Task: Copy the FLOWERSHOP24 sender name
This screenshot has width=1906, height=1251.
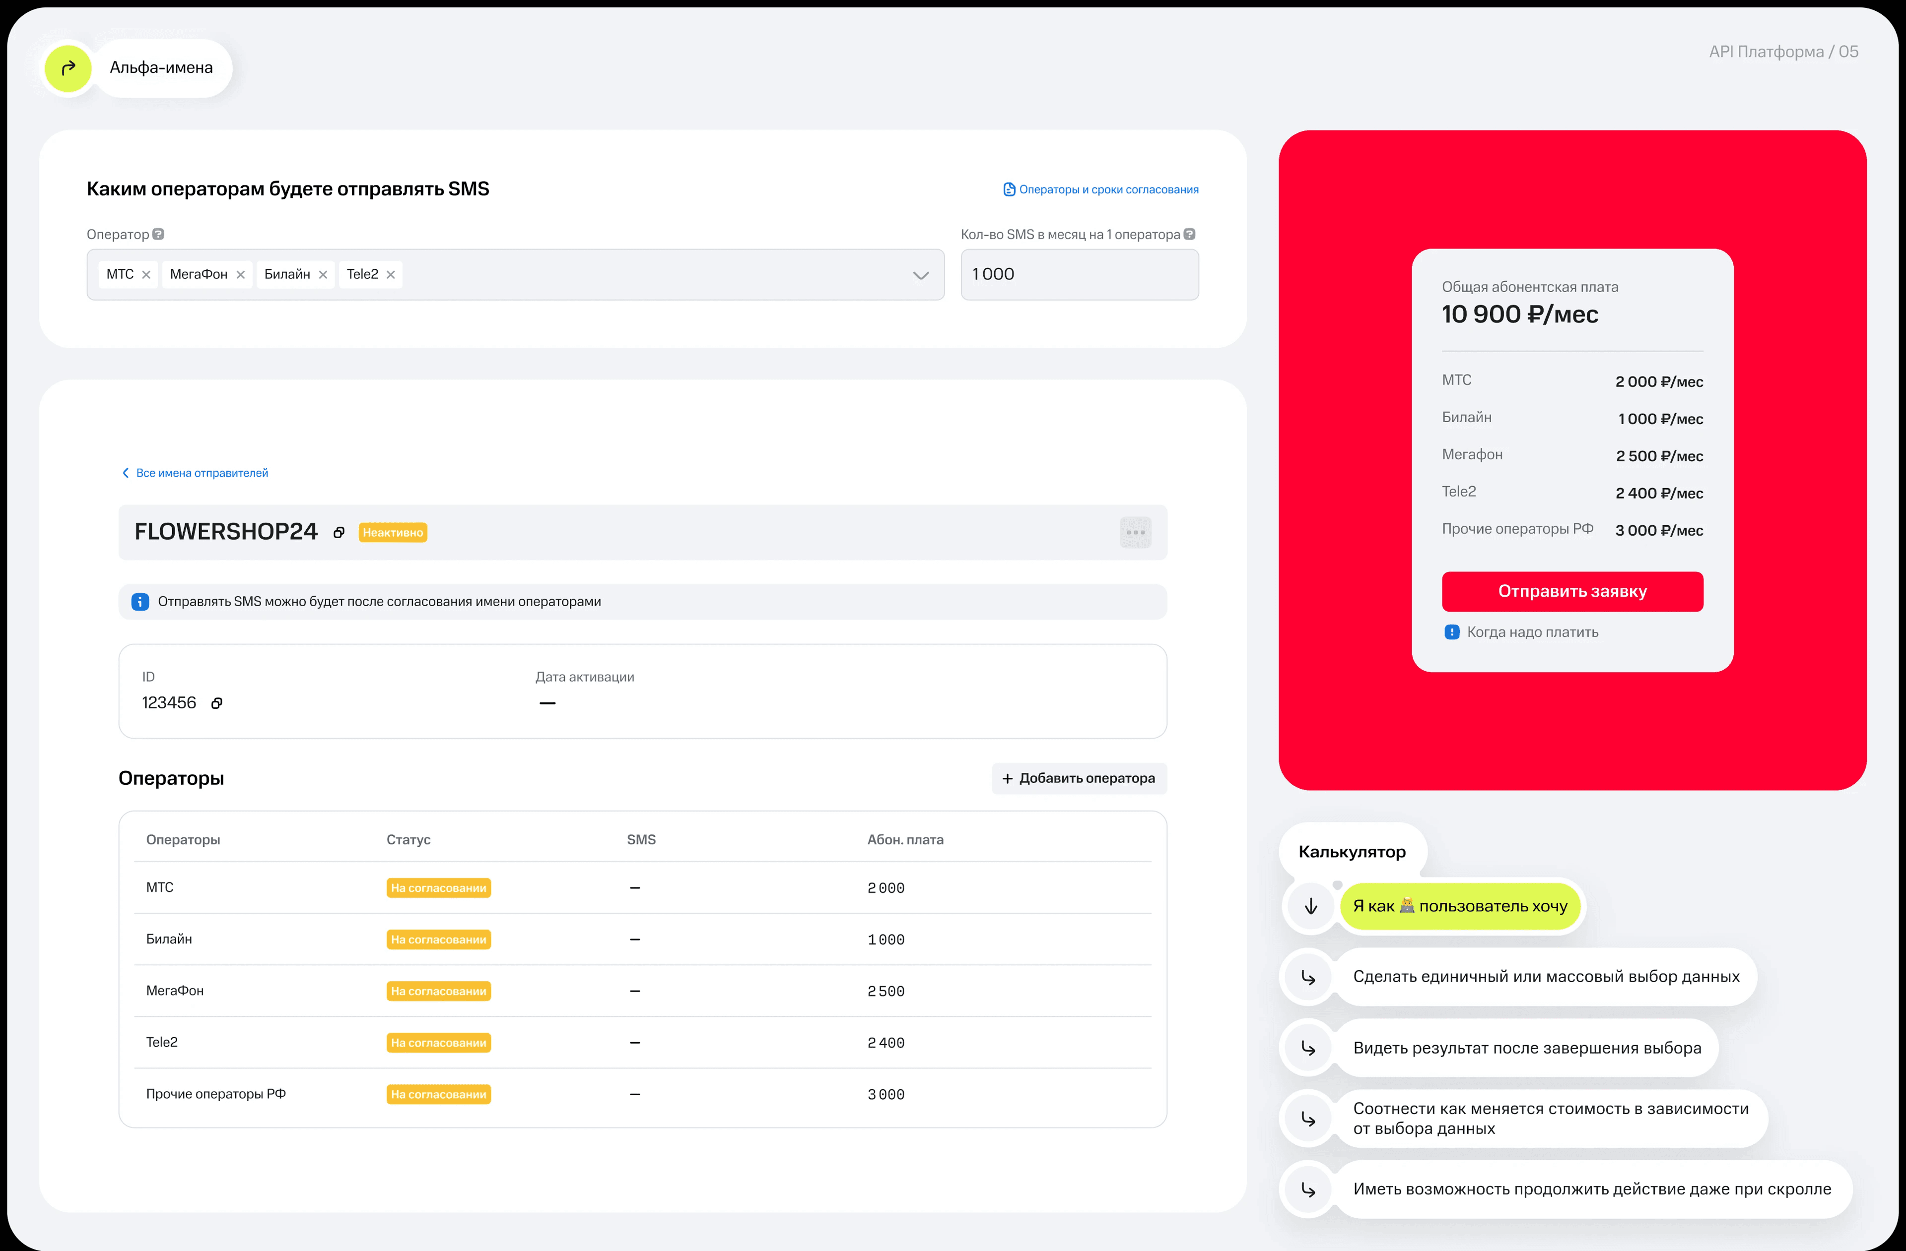Action: tap(339, 533)
